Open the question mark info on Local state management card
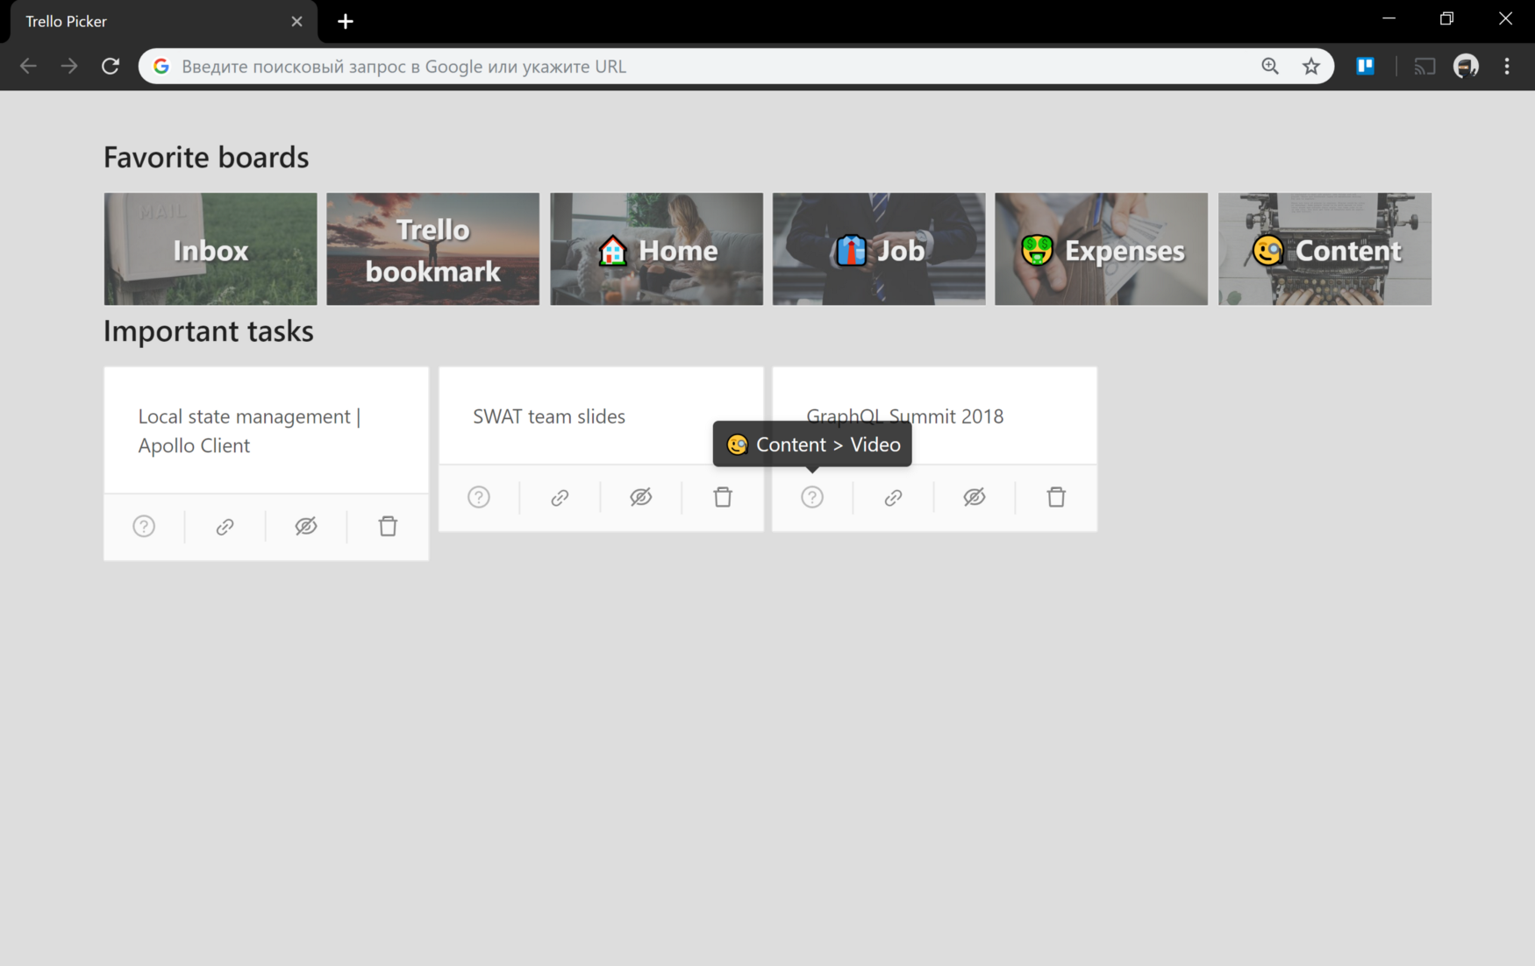This screenshot has height=966, width=1535. (x=144, y=526)
